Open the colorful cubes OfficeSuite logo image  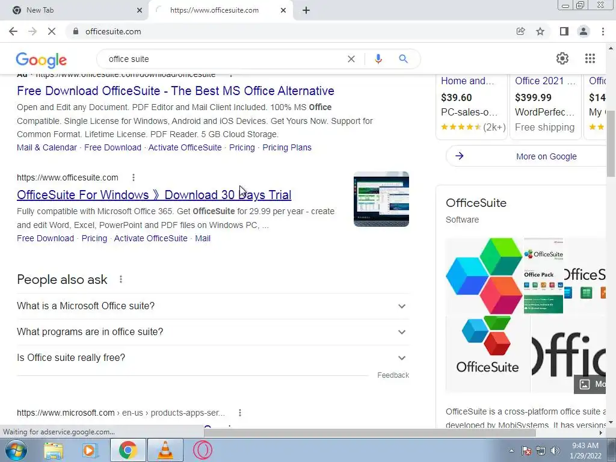[x=484, y=276]
